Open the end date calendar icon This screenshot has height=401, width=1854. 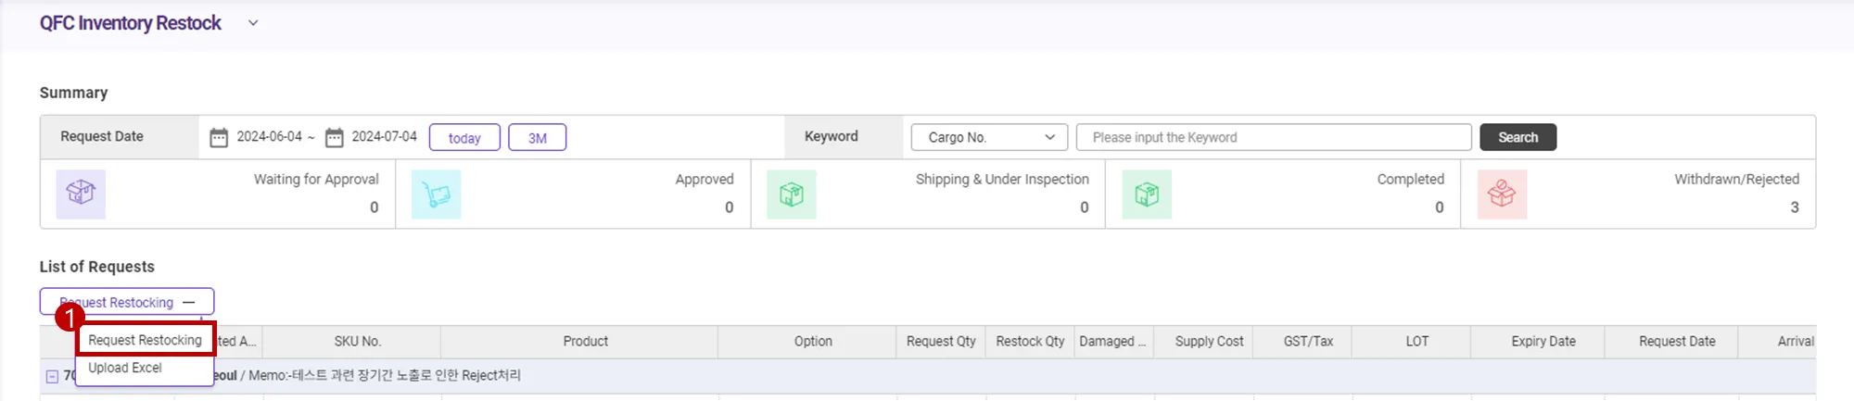click(x=334, y=137)
